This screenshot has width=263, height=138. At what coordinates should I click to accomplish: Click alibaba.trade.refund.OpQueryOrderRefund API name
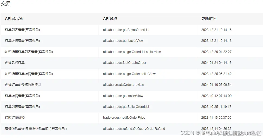pos(134,129)
